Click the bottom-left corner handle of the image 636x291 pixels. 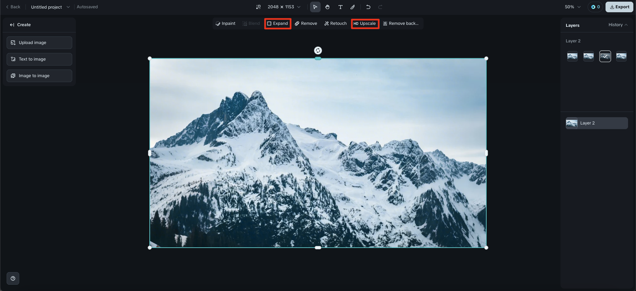click(150, 248)
